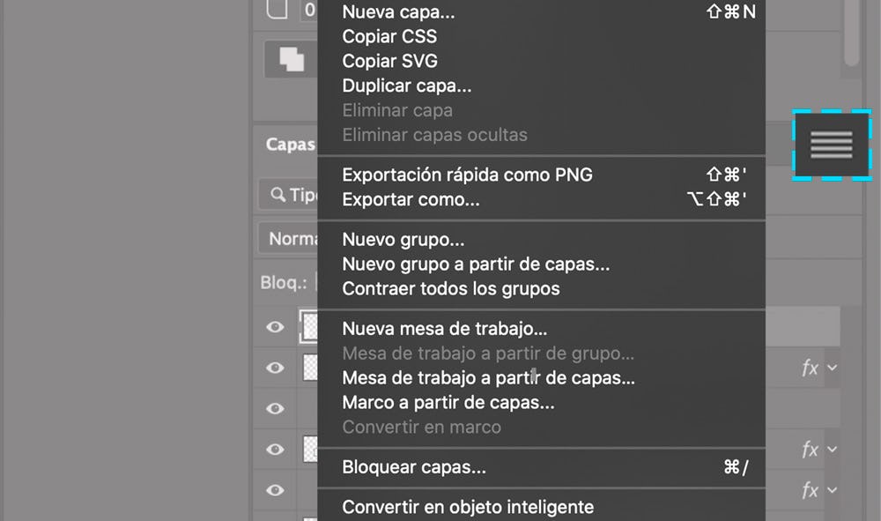Screen dimensions: 881x521
Task: Open the Normal blend mode dropdown
Action: coord(288,239)
